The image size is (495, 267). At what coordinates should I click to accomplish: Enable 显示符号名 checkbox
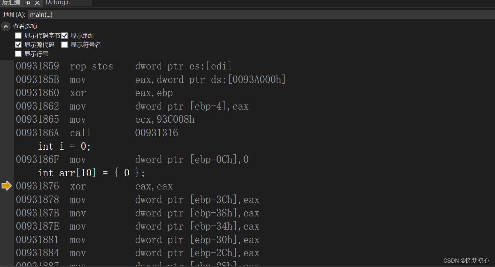coord(65,45)
